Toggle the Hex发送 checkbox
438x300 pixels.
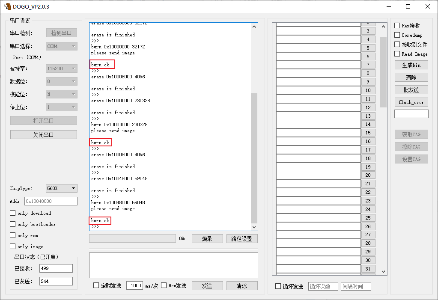click(x=164, y=285)
